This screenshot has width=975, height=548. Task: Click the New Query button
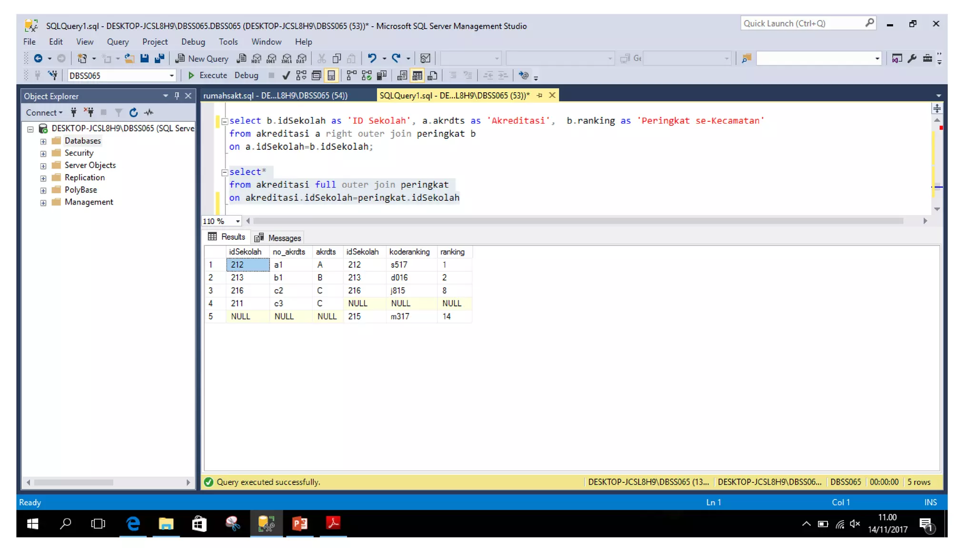pos(202,58)
